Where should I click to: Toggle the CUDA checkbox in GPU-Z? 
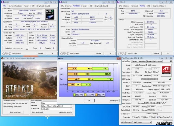pyautogui.click(x=142, y=117)
